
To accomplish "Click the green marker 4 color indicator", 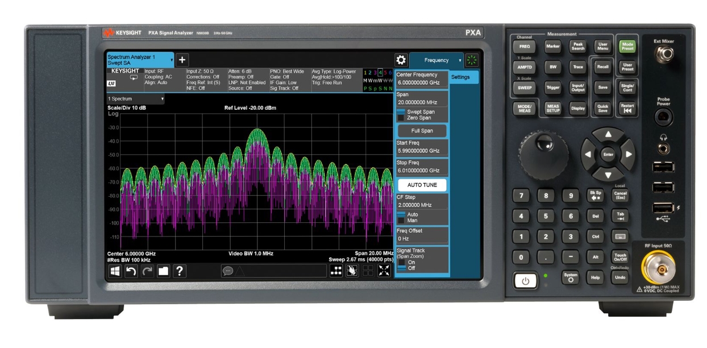I will tap(380, 72).
